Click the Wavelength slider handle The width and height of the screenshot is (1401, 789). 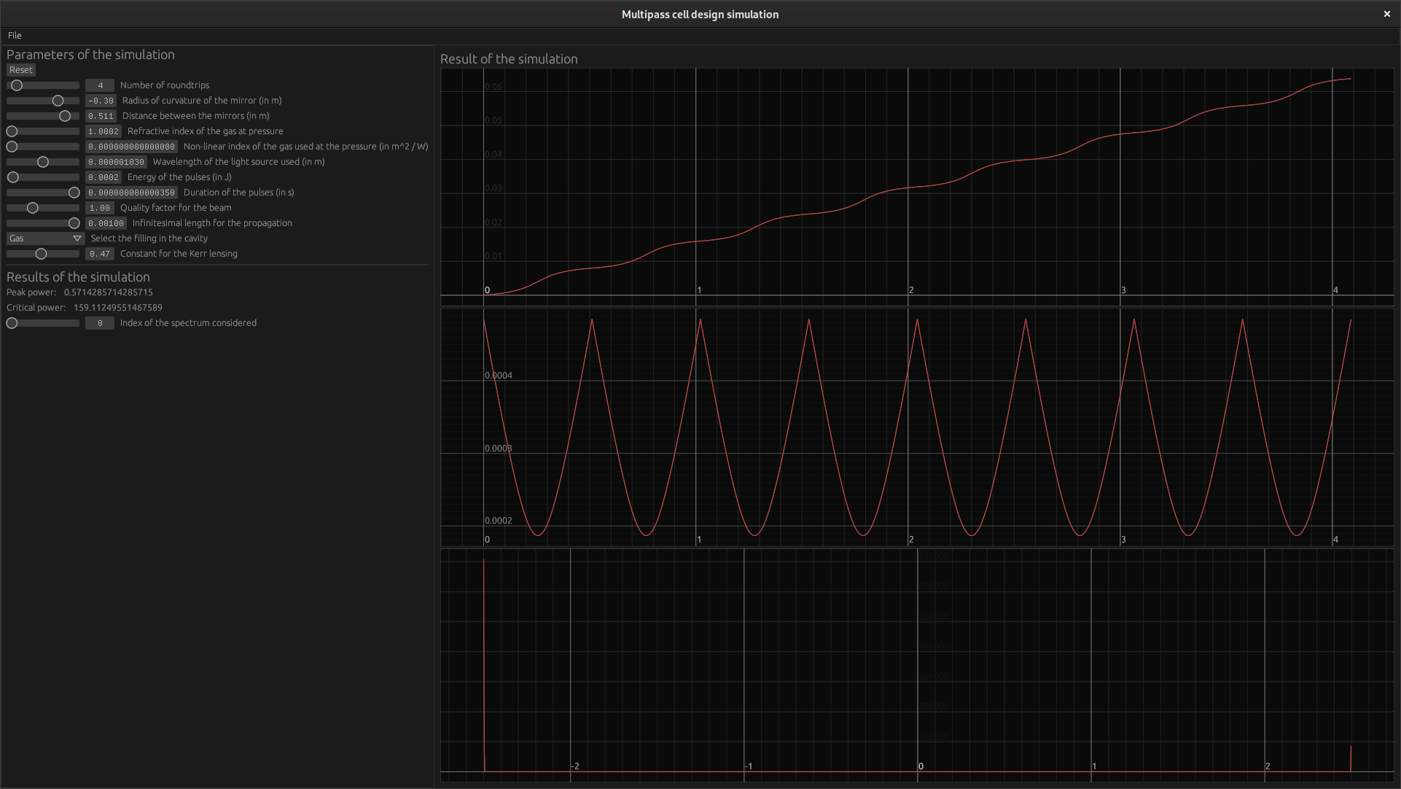(x=43, y=162)
